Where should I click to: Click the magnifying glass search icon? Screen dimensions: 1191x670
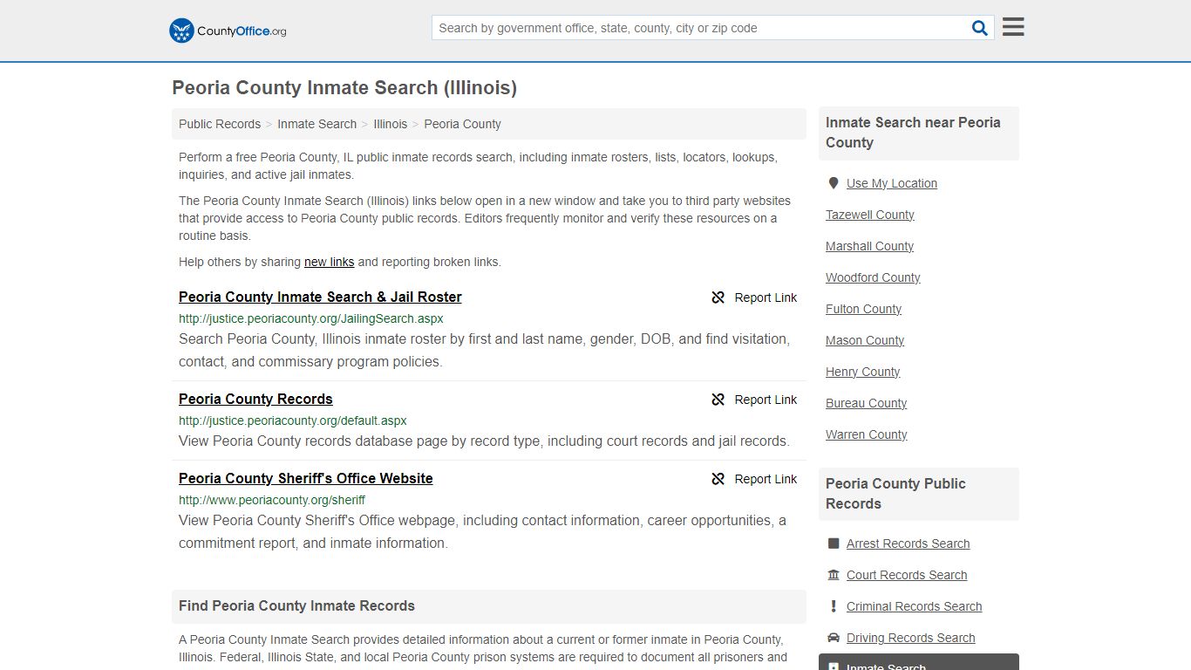980,28
